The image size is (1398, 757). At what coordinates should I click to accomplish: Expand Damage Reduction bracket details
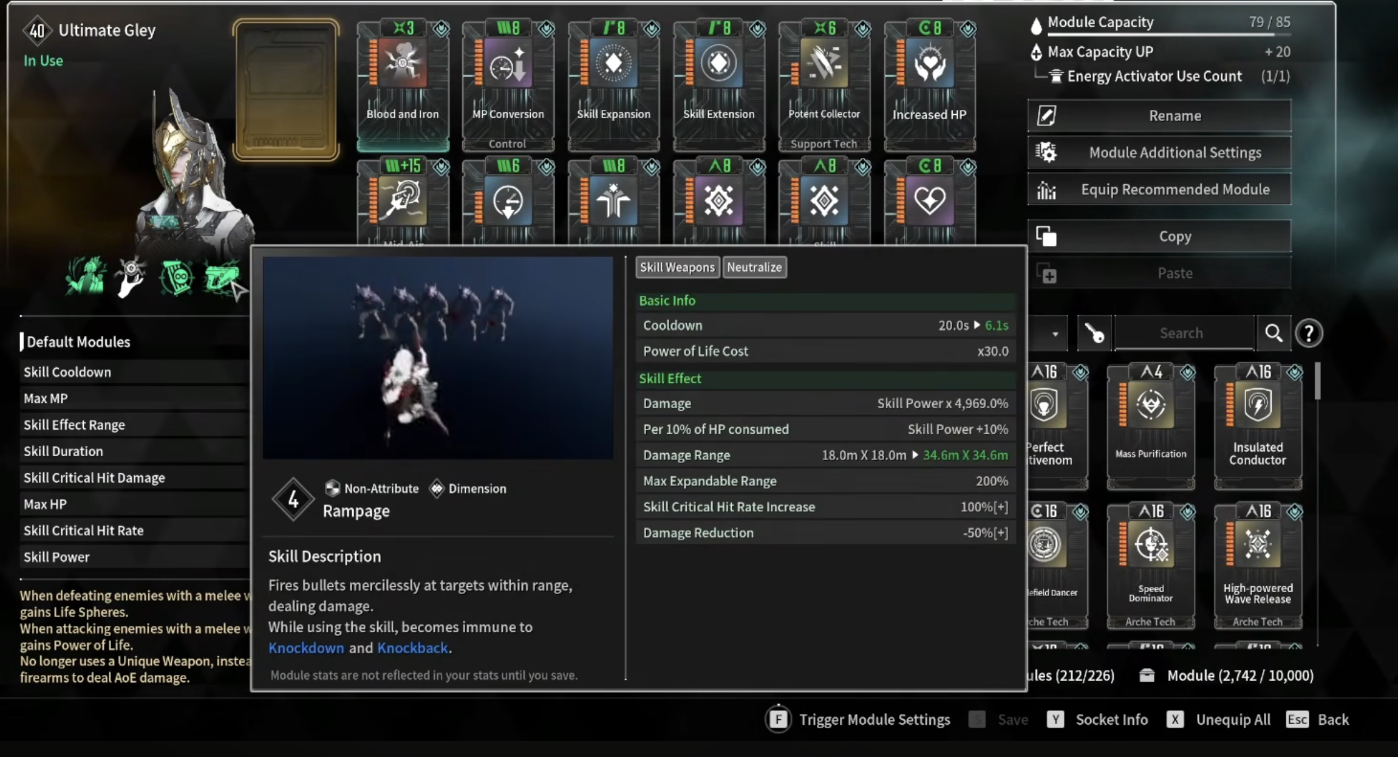tap(1001, 533)
